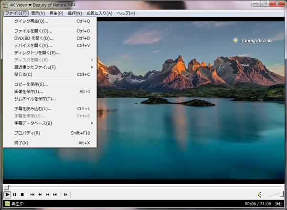This screenshot has width=287, height=210.
Task: Stop the video playback
Action: (x=22, y=195)
